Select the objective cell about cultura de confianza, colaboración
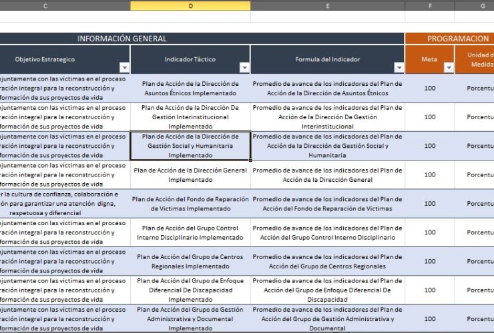 65,204
